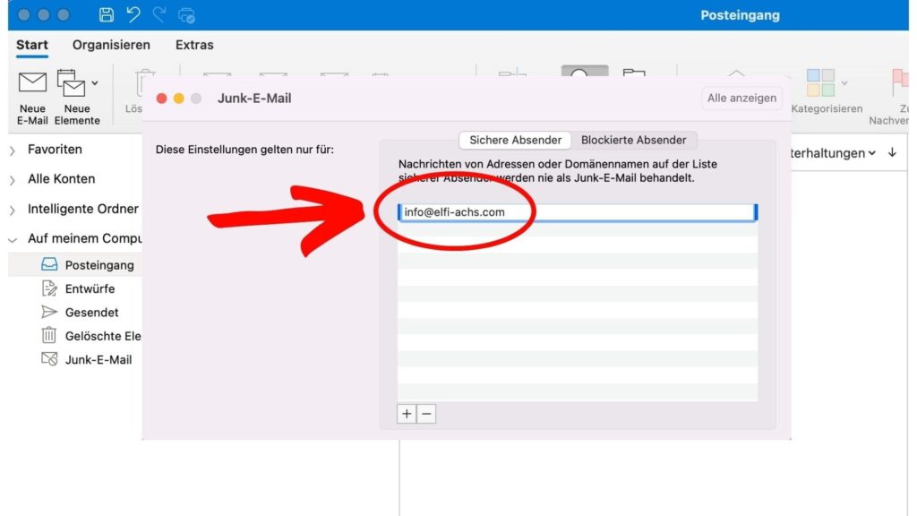The height and width of the screenshot is (516, 917).
Task: Click the print icon in title bar
Action: coord(187,15)
